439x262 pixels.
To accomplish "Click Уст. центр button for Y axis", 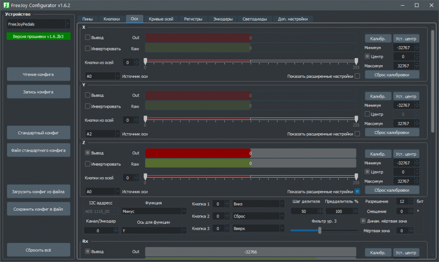I will click(406, 96).
